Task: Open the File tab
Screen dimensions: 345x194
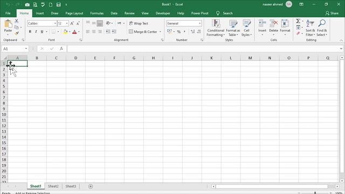Action: tap(8, 13)
